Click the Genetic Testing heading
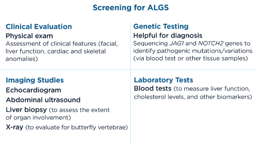257x144 pixels. pyautogui.click(x=161, y=26)
